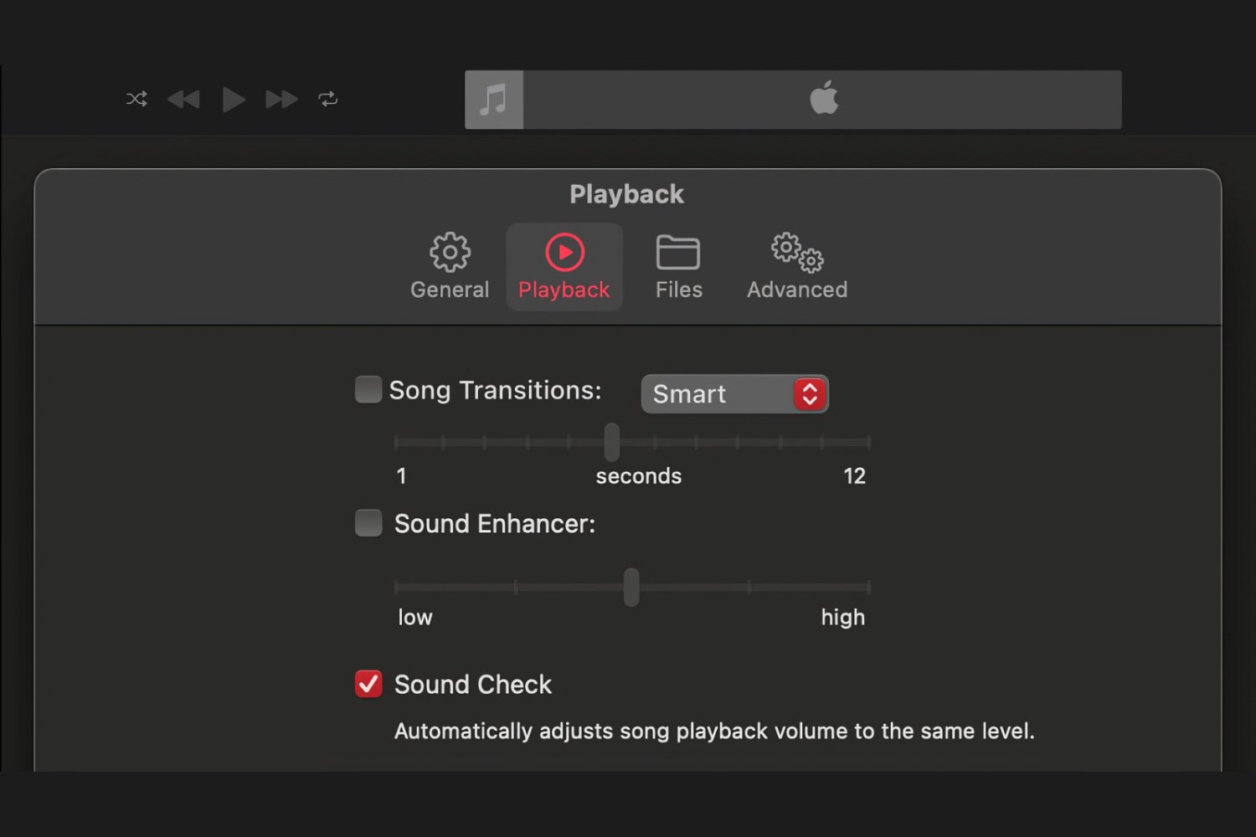Click the "Sound Enhancer:" label

495,524
